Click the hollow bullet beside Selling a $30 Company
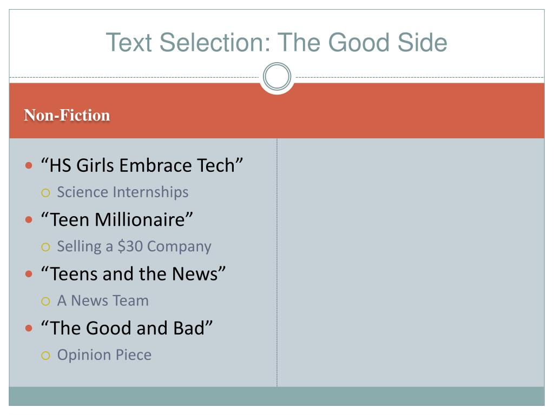The width and height of the screenshot is (554, 415). 45,246
